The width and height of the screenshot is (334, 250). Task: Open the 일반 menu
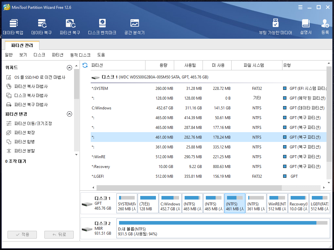(x=9, y=55)
